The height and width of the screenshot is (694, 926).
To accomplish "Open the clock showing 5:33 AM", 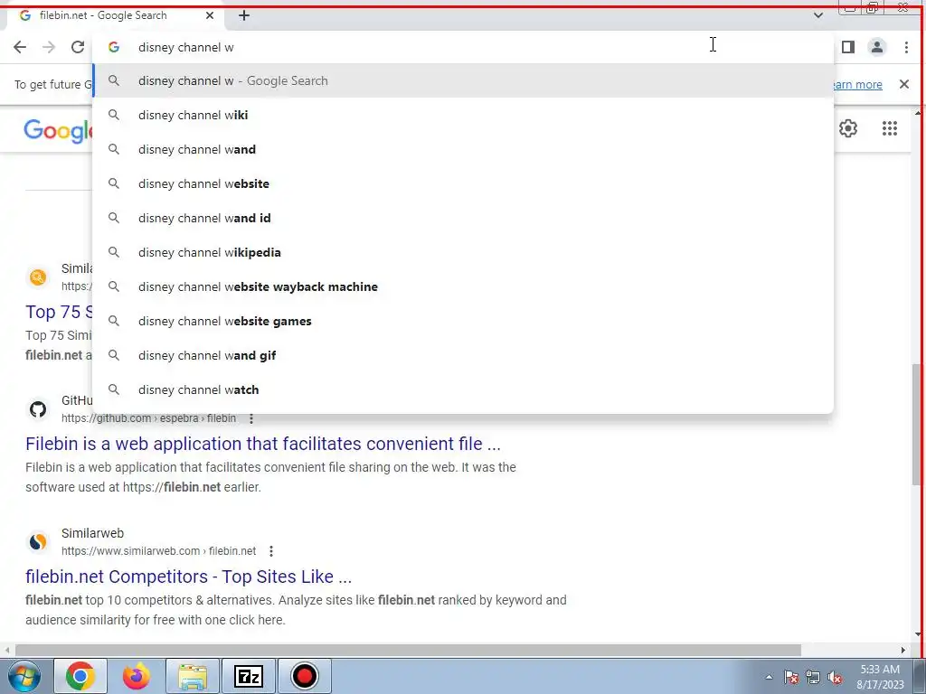I will click(x=880, y=677).
